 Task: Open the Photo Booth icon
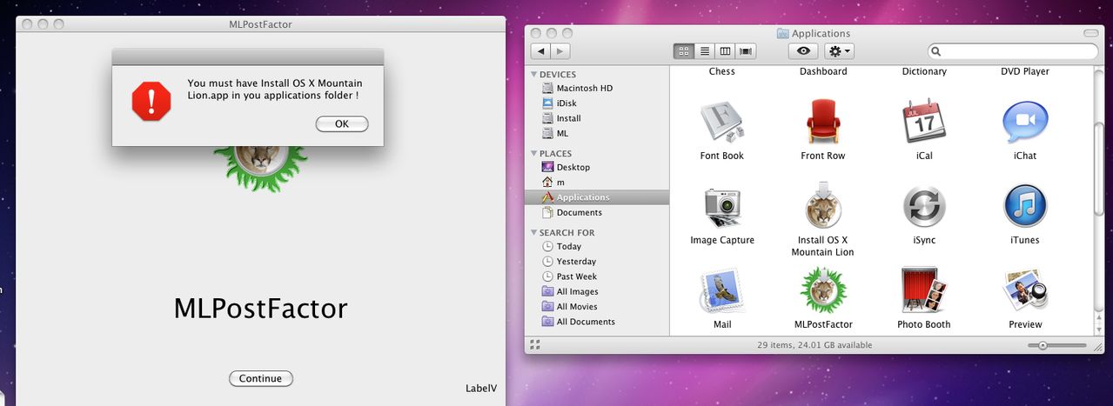click(924, 291)
